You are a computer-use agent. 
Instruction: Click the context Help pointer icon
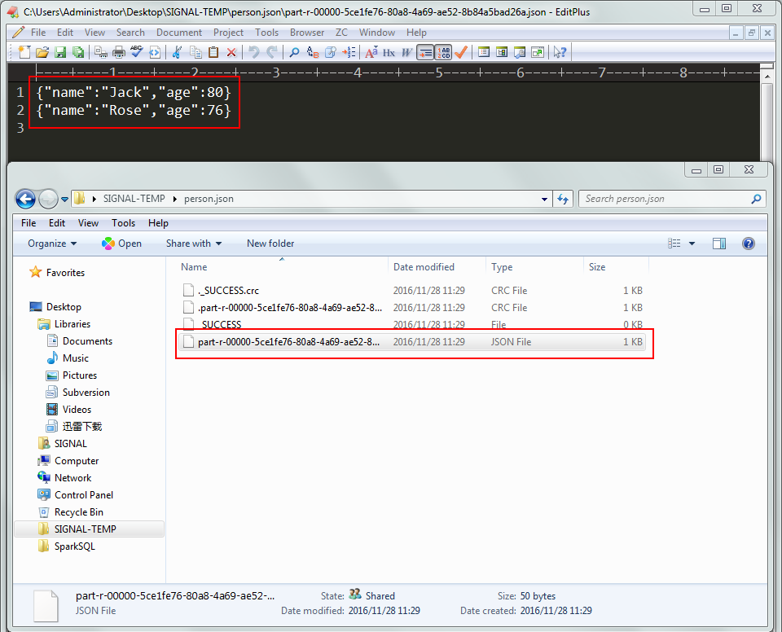pyautogui.click(x=560, y=52)
